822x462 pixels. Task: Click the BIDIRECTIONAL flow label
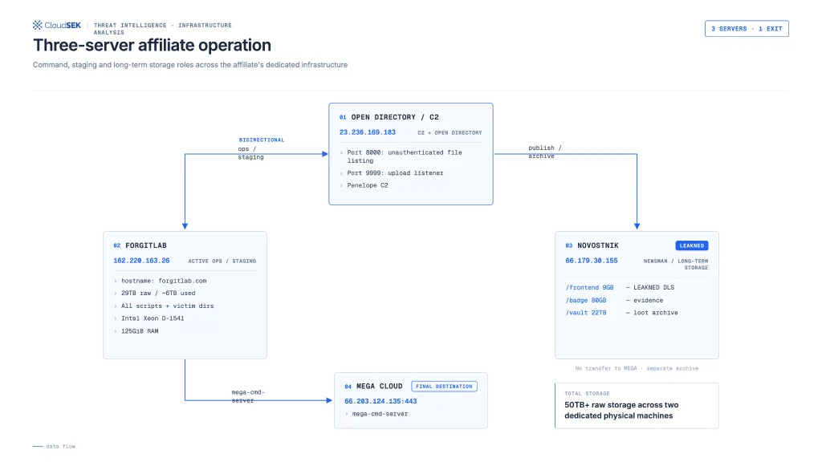tap(262, 140)
